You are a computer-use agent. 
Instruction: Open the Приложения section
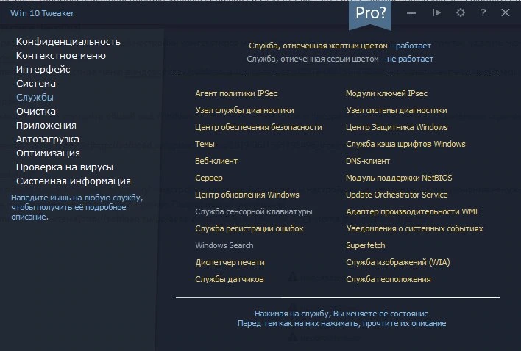tap(46, 126)
